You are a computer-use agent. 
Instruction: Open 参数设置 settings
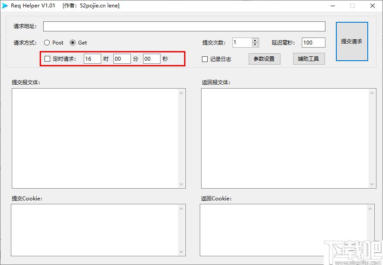pyautogui.click(x=264, y=59)
